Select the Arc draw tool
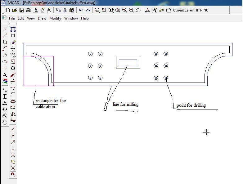This screenshot has height=184, width=243. 5,49
